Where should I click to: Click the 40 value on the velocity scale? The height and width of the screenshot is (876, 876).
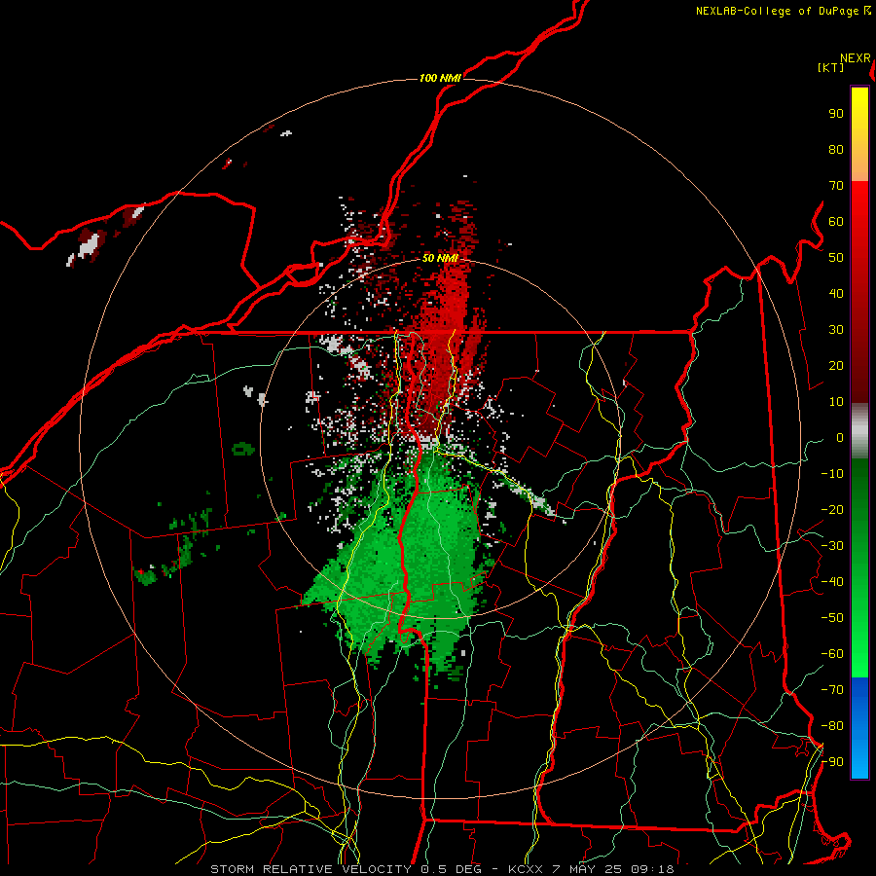pyautogui.click(x=836, y=294)
